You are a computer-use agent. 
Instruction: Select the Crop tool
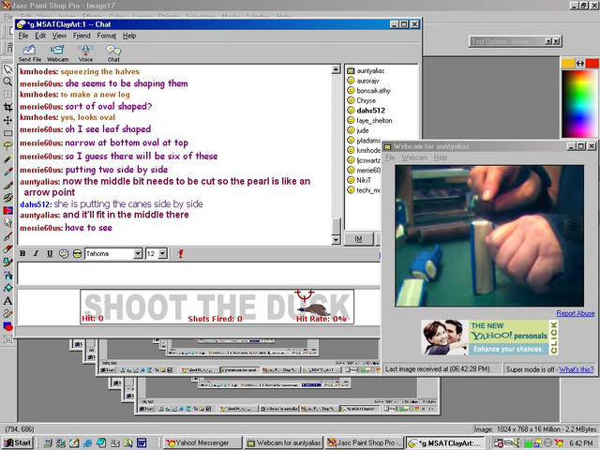click(7, 108)
